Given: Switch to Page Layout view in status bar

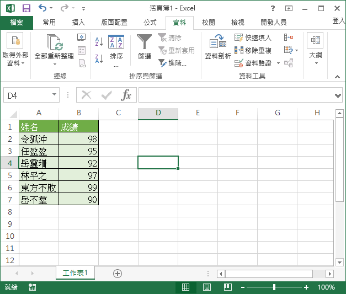Looking at the screenshot, I should coord(207,287).
